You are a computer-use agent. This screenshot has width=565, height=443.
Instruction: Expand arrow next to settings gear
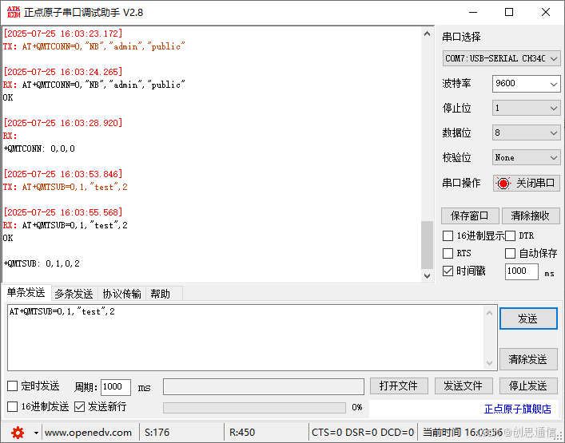[x=36, y=433]
